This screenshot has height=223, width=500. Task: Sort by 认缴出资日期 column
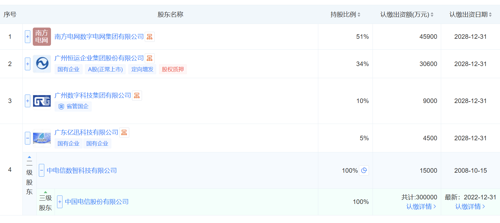490,15
